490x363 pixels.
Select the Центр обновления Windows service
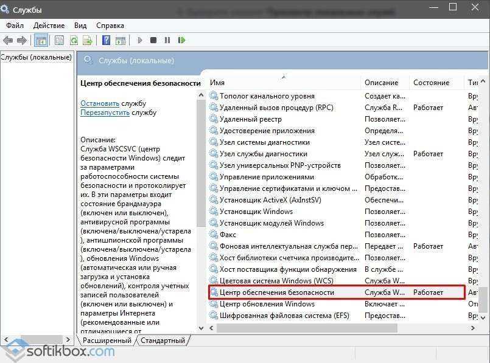pyautogui.click(x=267, y=303)
